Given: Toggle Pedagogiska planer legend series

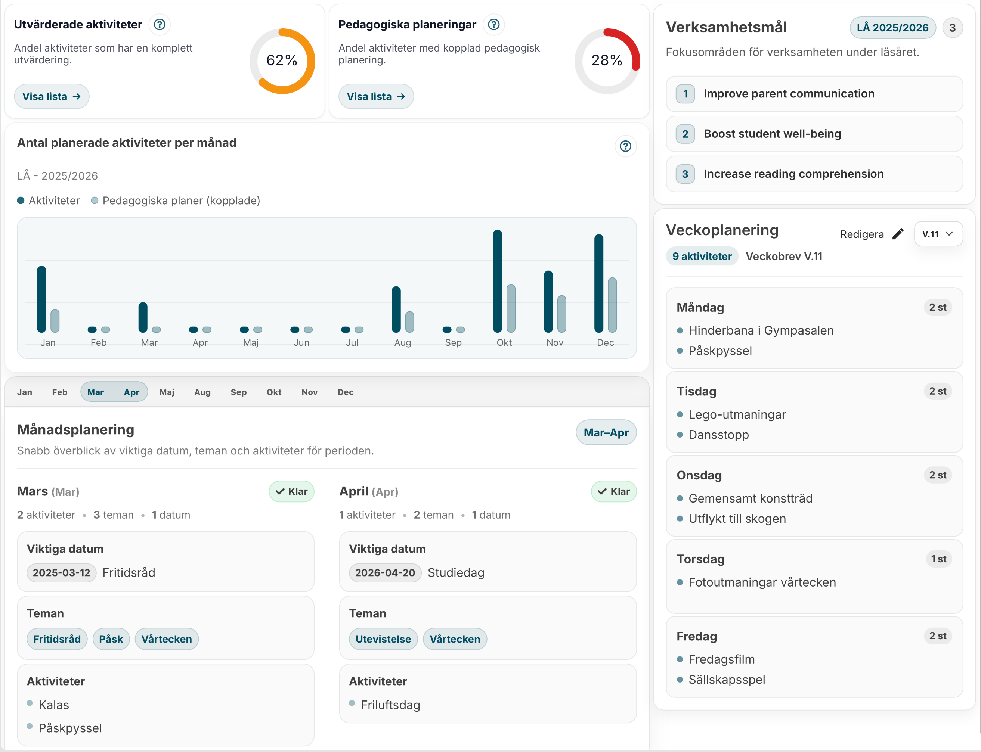Looking at the screenshot, I should (x=176, y=201).
